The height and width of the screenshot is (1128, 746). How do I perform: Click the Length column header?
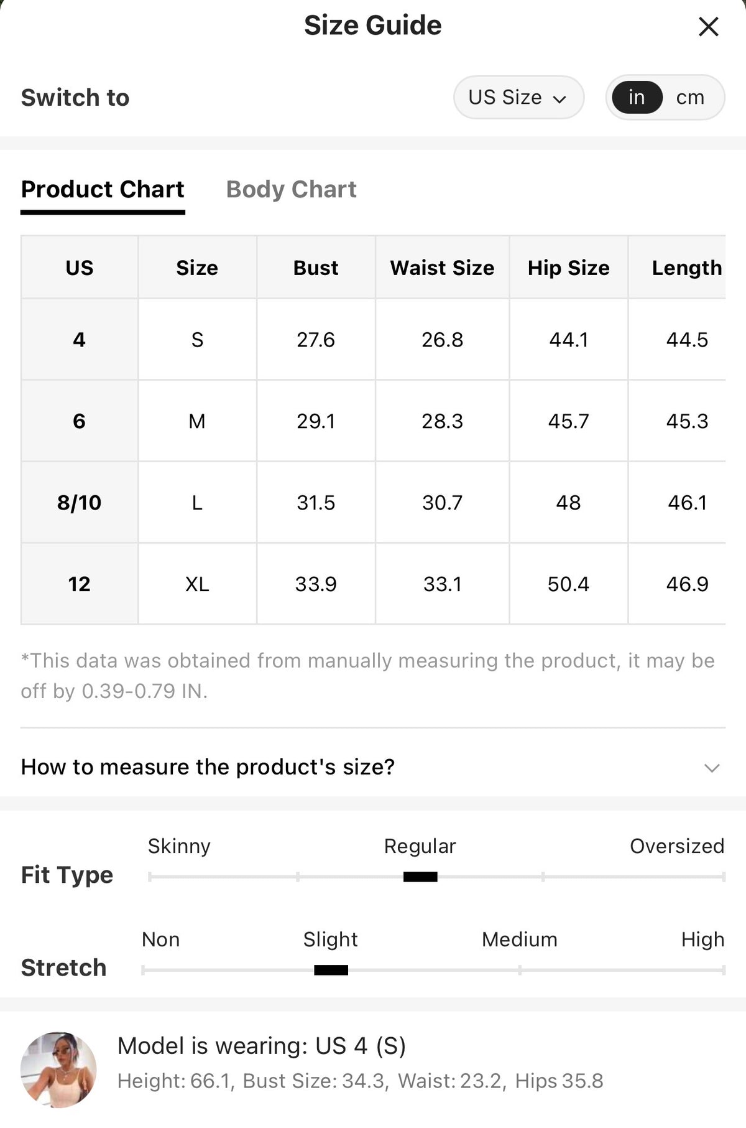coord(687,268)
